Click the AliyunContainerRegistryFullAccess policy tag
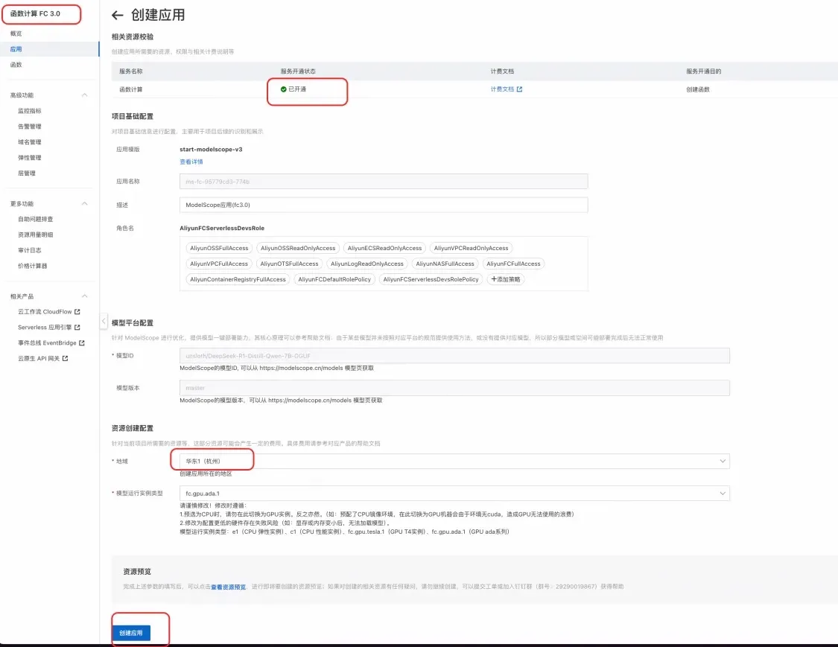 (x=238, y=279)
